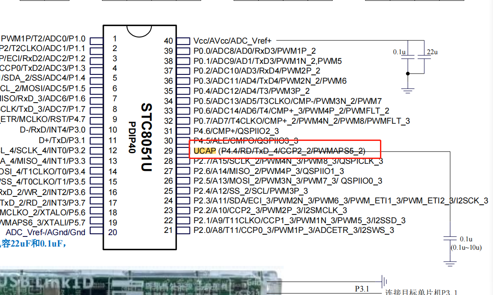The height and width of the screenshot is (295, 493).
Task: Click the PDIP40 package label
Action: click(132, 137)
